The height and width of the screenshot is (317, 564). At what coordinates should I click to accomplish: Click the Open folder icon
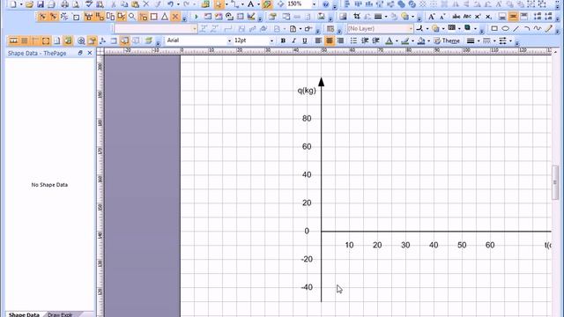coord(29,4)
